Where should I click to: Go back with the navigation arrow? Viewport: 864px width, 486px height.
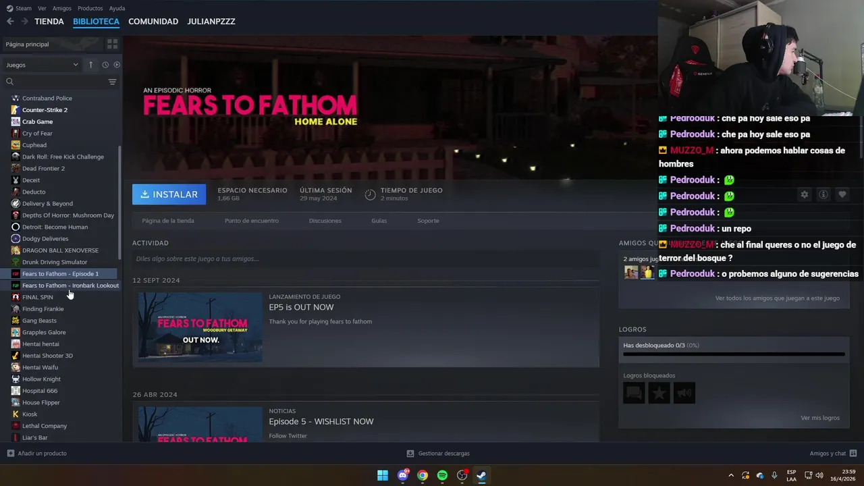[x=10, y=22]
